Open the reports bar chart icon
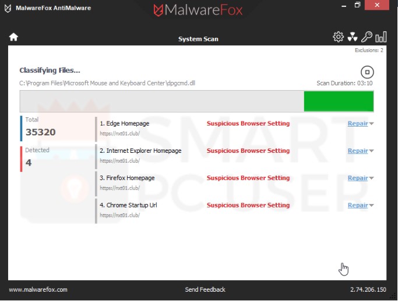 [x=381, y=37]
